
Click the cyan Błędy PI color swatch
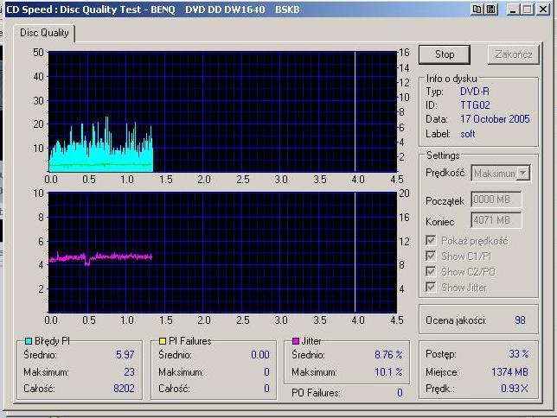pyautogui.click(x=29, y=341)
